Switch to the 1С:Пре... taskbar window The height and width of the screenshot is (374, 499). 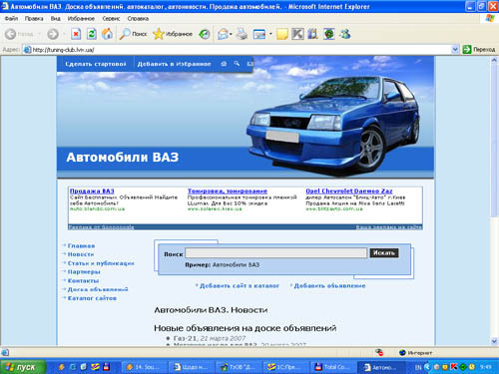(x=286, y=367)
